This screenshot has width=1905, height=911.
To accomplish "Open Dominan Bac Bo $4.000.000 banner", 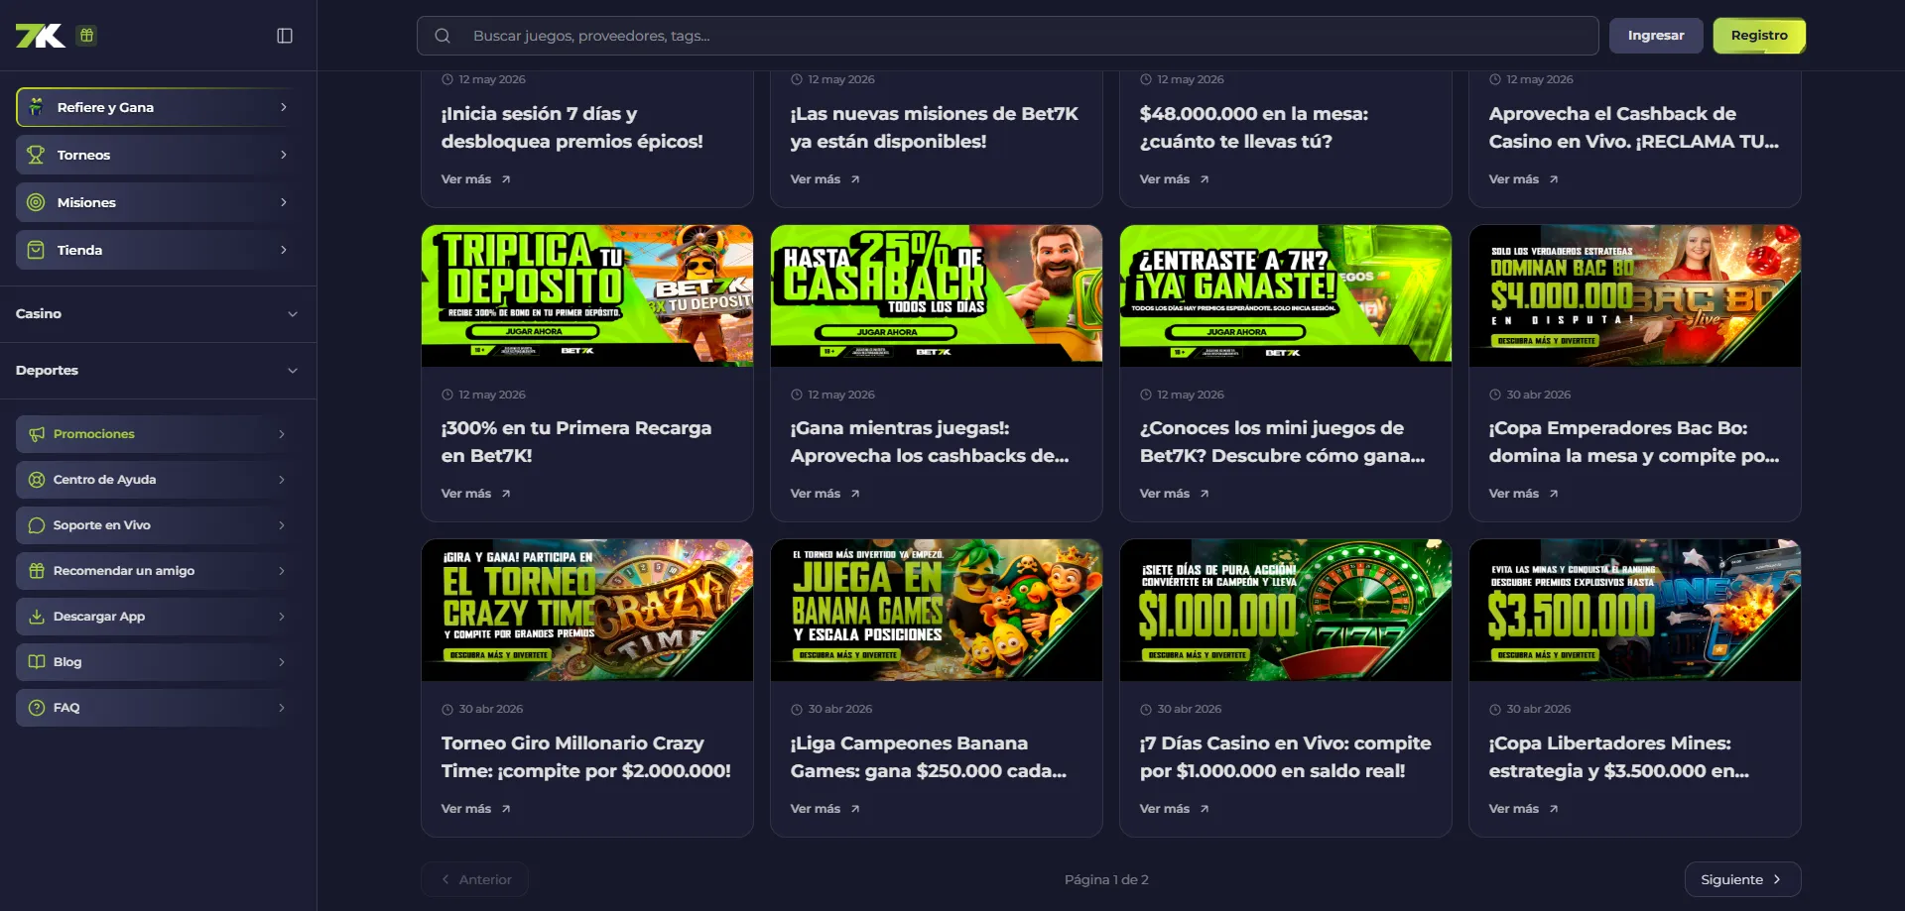I will tap(1635, 295).
